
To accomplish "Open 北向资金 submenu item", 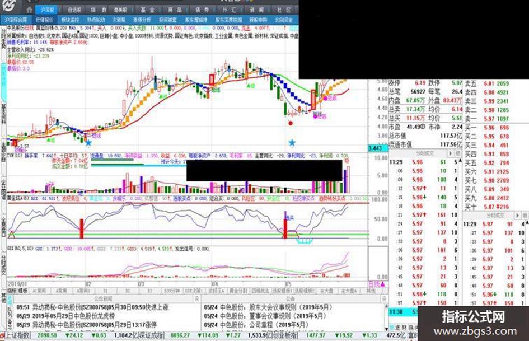I will [284, 20].
